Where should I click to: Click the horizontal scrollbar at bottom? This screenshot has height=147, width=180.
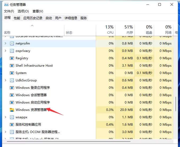click(69, 141)
